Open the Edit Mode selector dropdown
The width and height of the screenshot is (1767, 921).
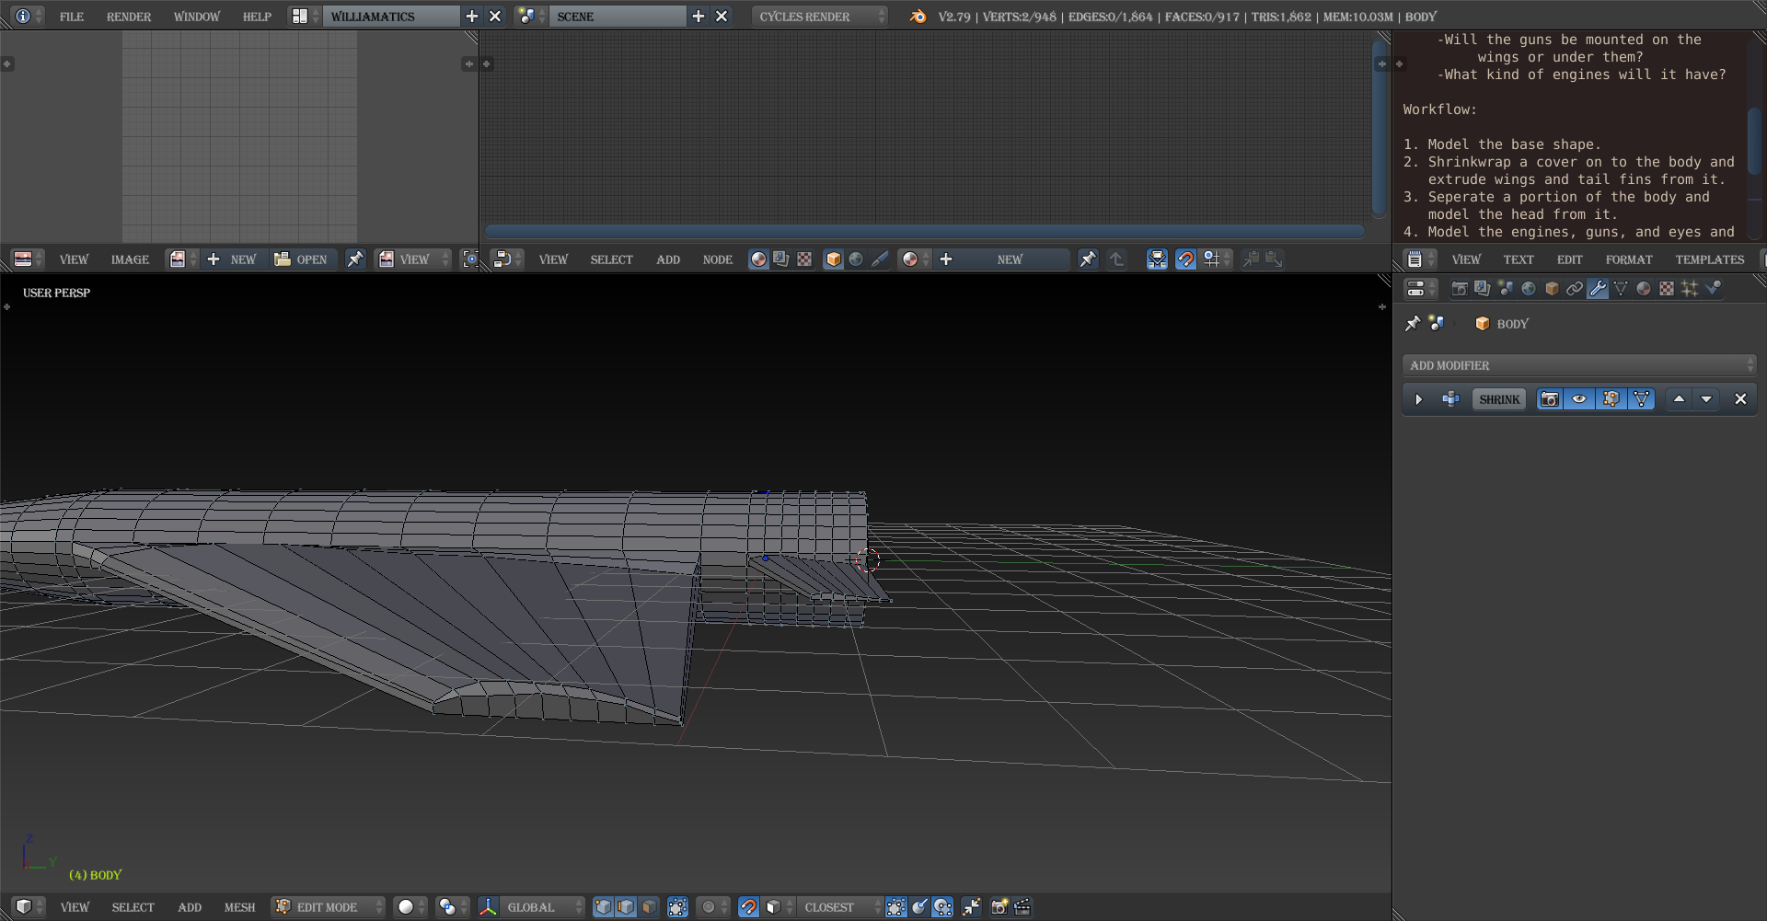click(x=328, y=907)
